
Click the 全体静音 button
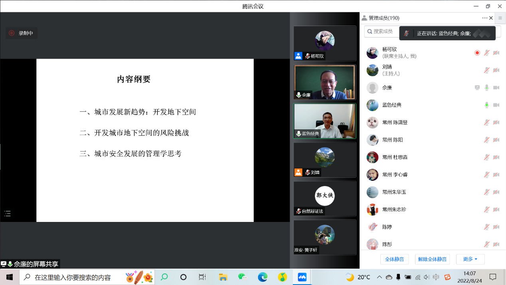point(394,259)
